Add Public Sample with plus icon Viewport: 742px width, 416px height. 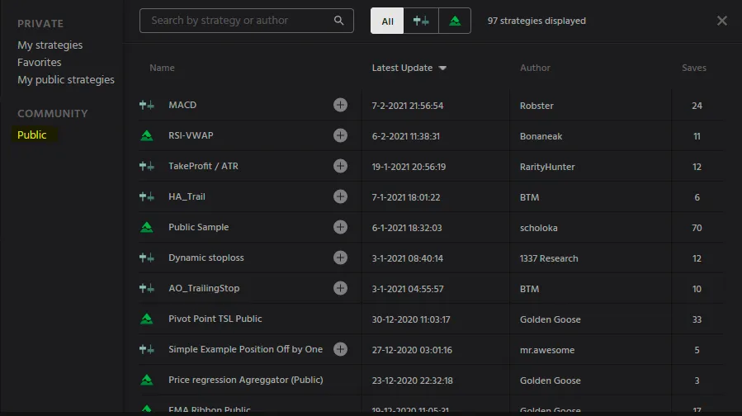coord(340,227)
